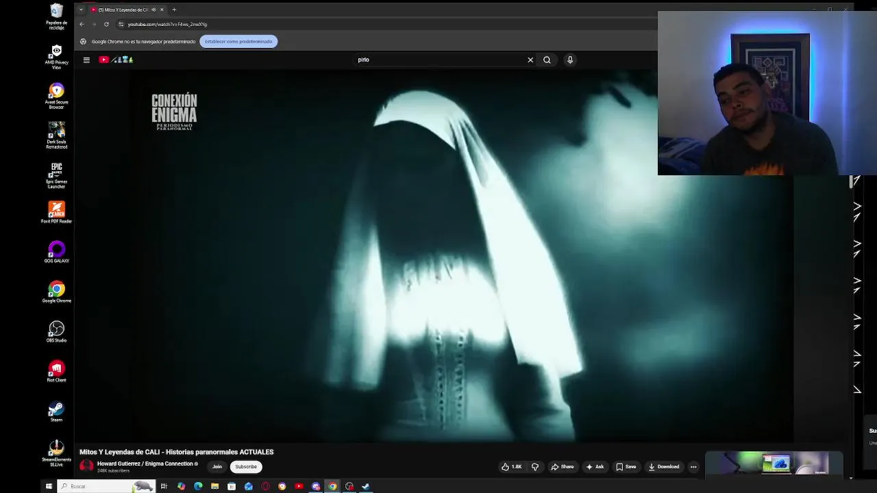877x493 pixels.
Task: Run search with magnifier icon
Action: 547,60
